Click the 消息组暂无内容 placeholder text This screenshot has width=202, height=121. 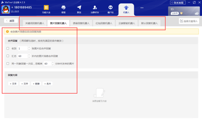[x=99, y=101]
